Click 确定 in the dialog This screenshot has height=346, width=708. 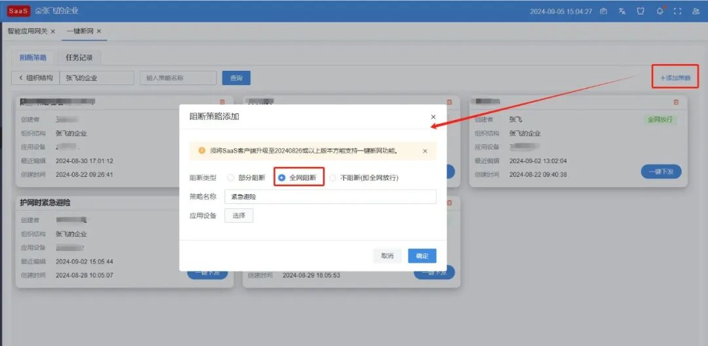422,256
